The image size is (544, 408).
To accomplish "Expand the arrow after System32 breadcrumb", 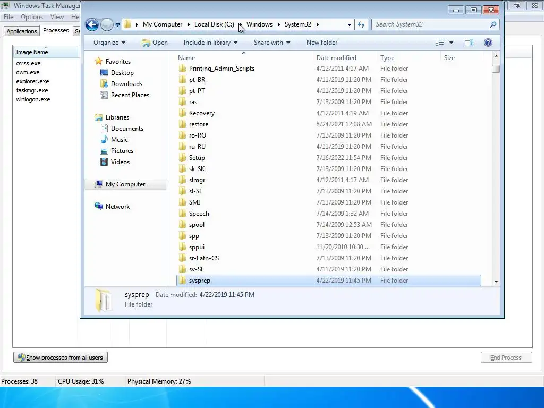I will point(318,24).
